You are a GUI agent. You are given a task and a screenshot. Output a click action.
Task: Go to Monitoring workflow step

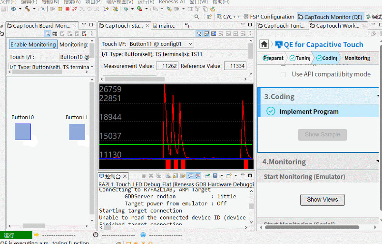click(357, 58)
